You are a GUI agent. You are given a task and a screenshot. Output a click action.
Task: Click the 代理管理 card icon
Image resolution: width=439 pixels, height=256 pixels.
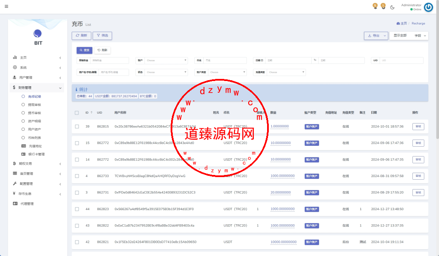(15, 204)
